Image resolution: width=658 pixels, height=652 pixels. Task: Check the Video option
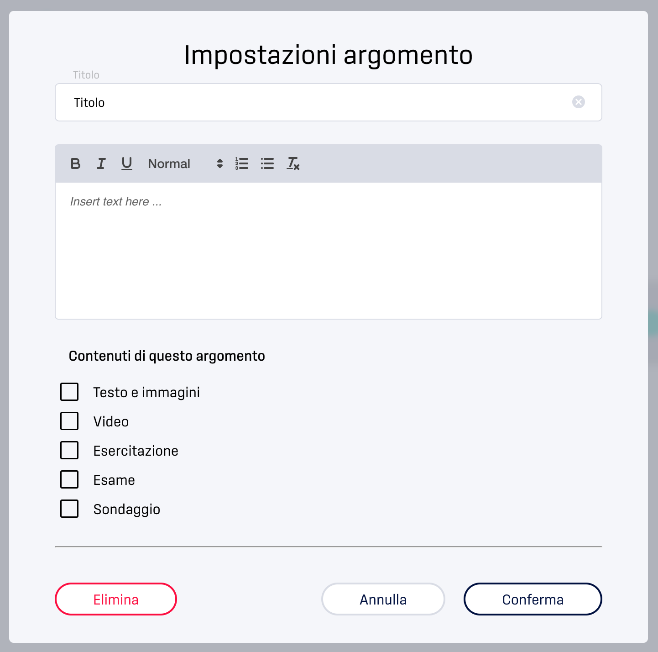(69, 421)
